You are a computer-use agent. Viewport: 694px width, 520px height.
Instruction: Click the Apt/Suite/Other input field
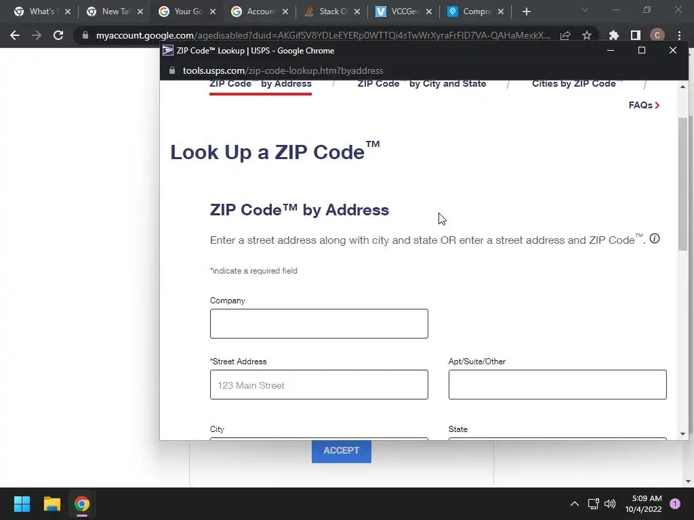557,385
